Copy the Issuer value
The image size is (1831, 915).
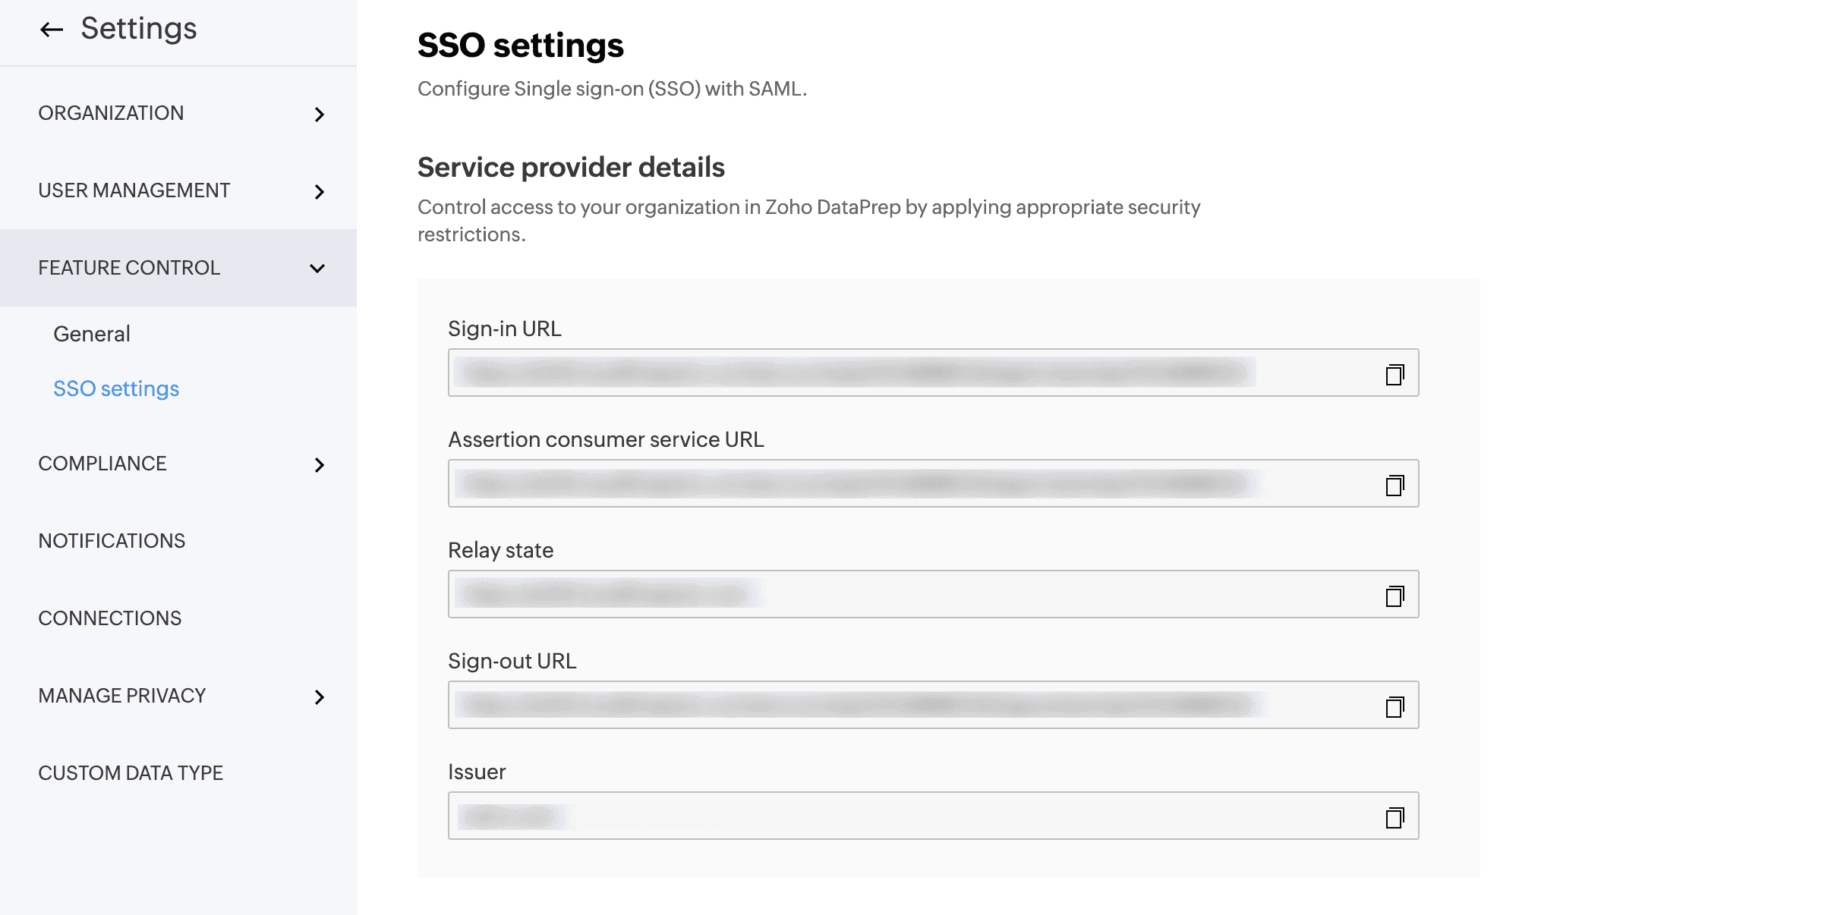(1395, 817)
